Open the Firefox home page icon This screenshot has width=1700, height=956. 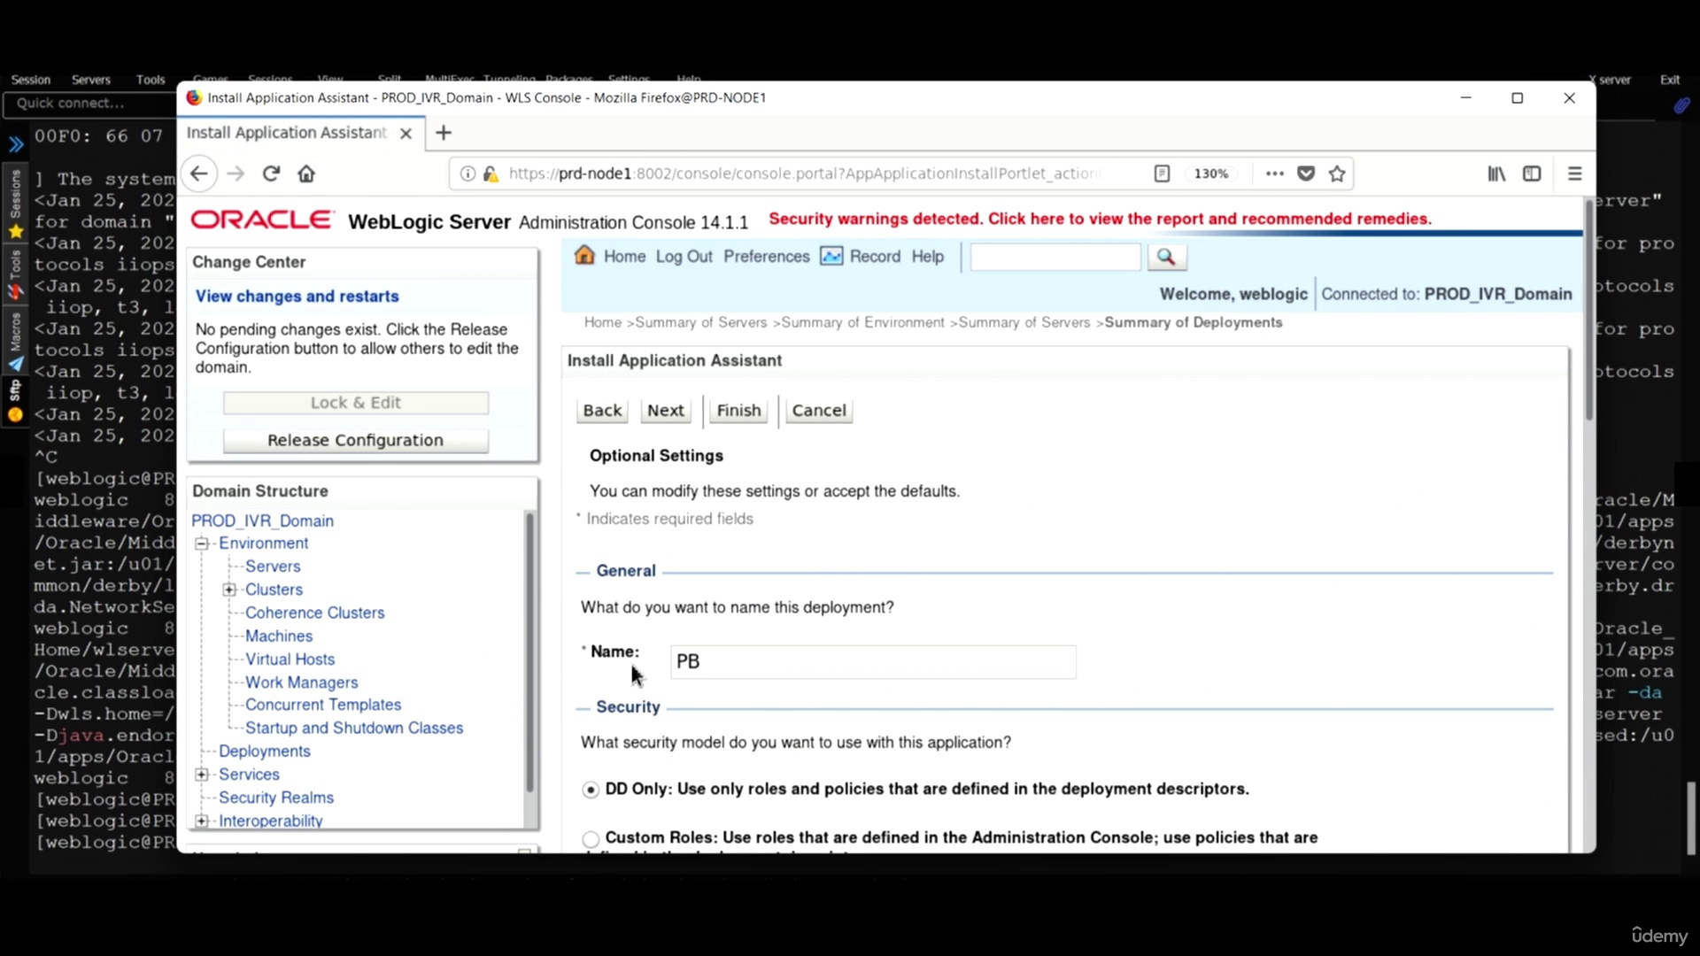click(306, 173)
